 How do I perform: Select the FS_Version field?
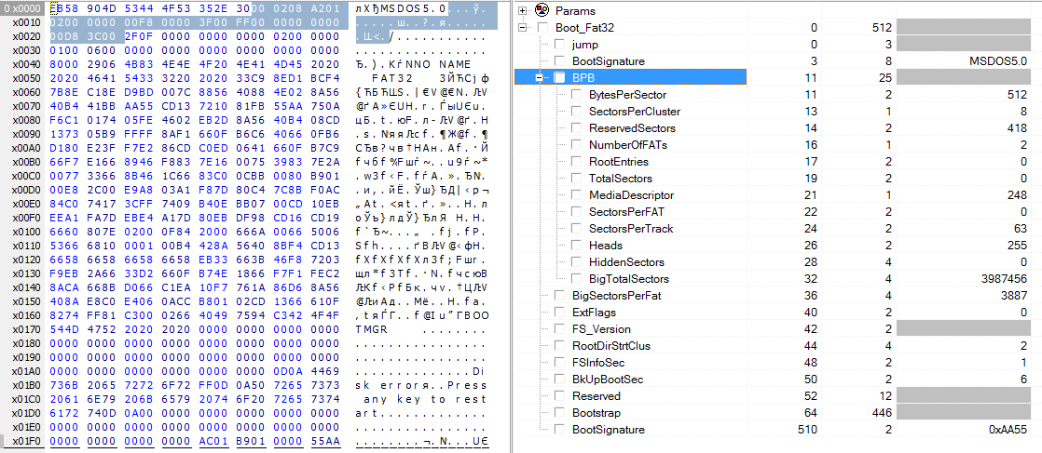(x=601, y=329)
